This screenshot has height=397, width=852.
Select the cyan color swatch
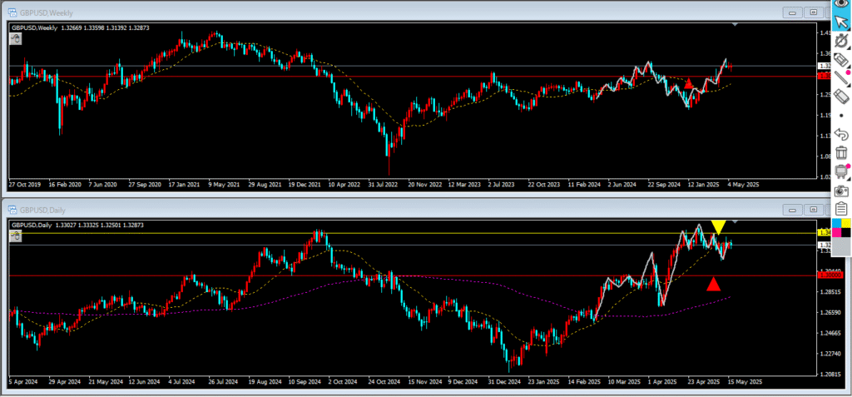point(835,222)
